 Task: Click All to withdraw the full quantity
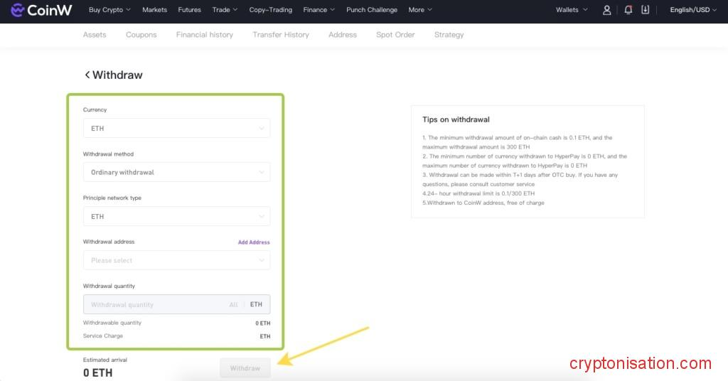[x=233, y=305]
